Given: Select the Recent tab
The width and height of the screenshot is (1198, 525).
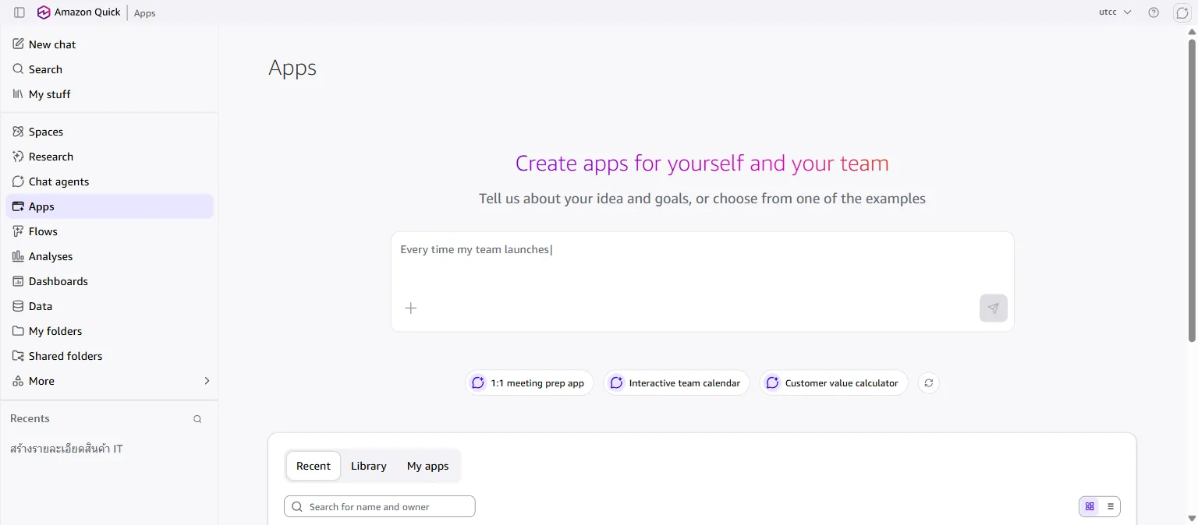Looking at the screenshot, I should [x=314, y=466].
